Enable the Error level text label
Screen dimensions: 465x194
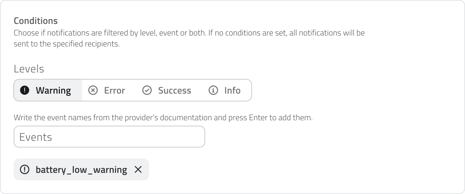click(115, 91)
